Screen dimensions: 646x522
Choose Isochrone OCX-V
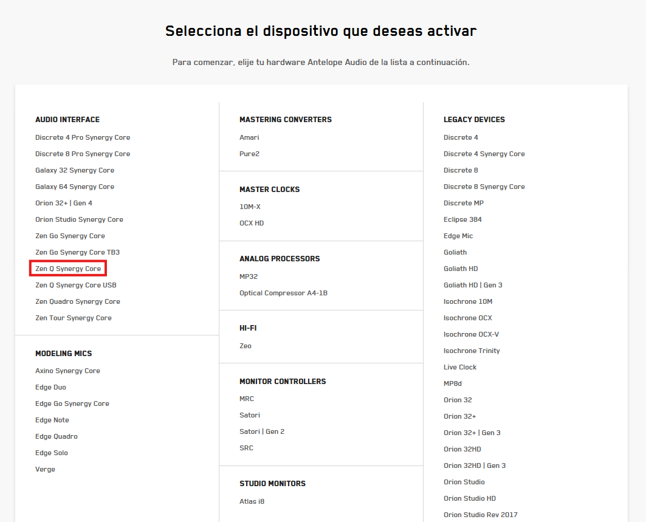pyautogui.click(x=472, y=334)
